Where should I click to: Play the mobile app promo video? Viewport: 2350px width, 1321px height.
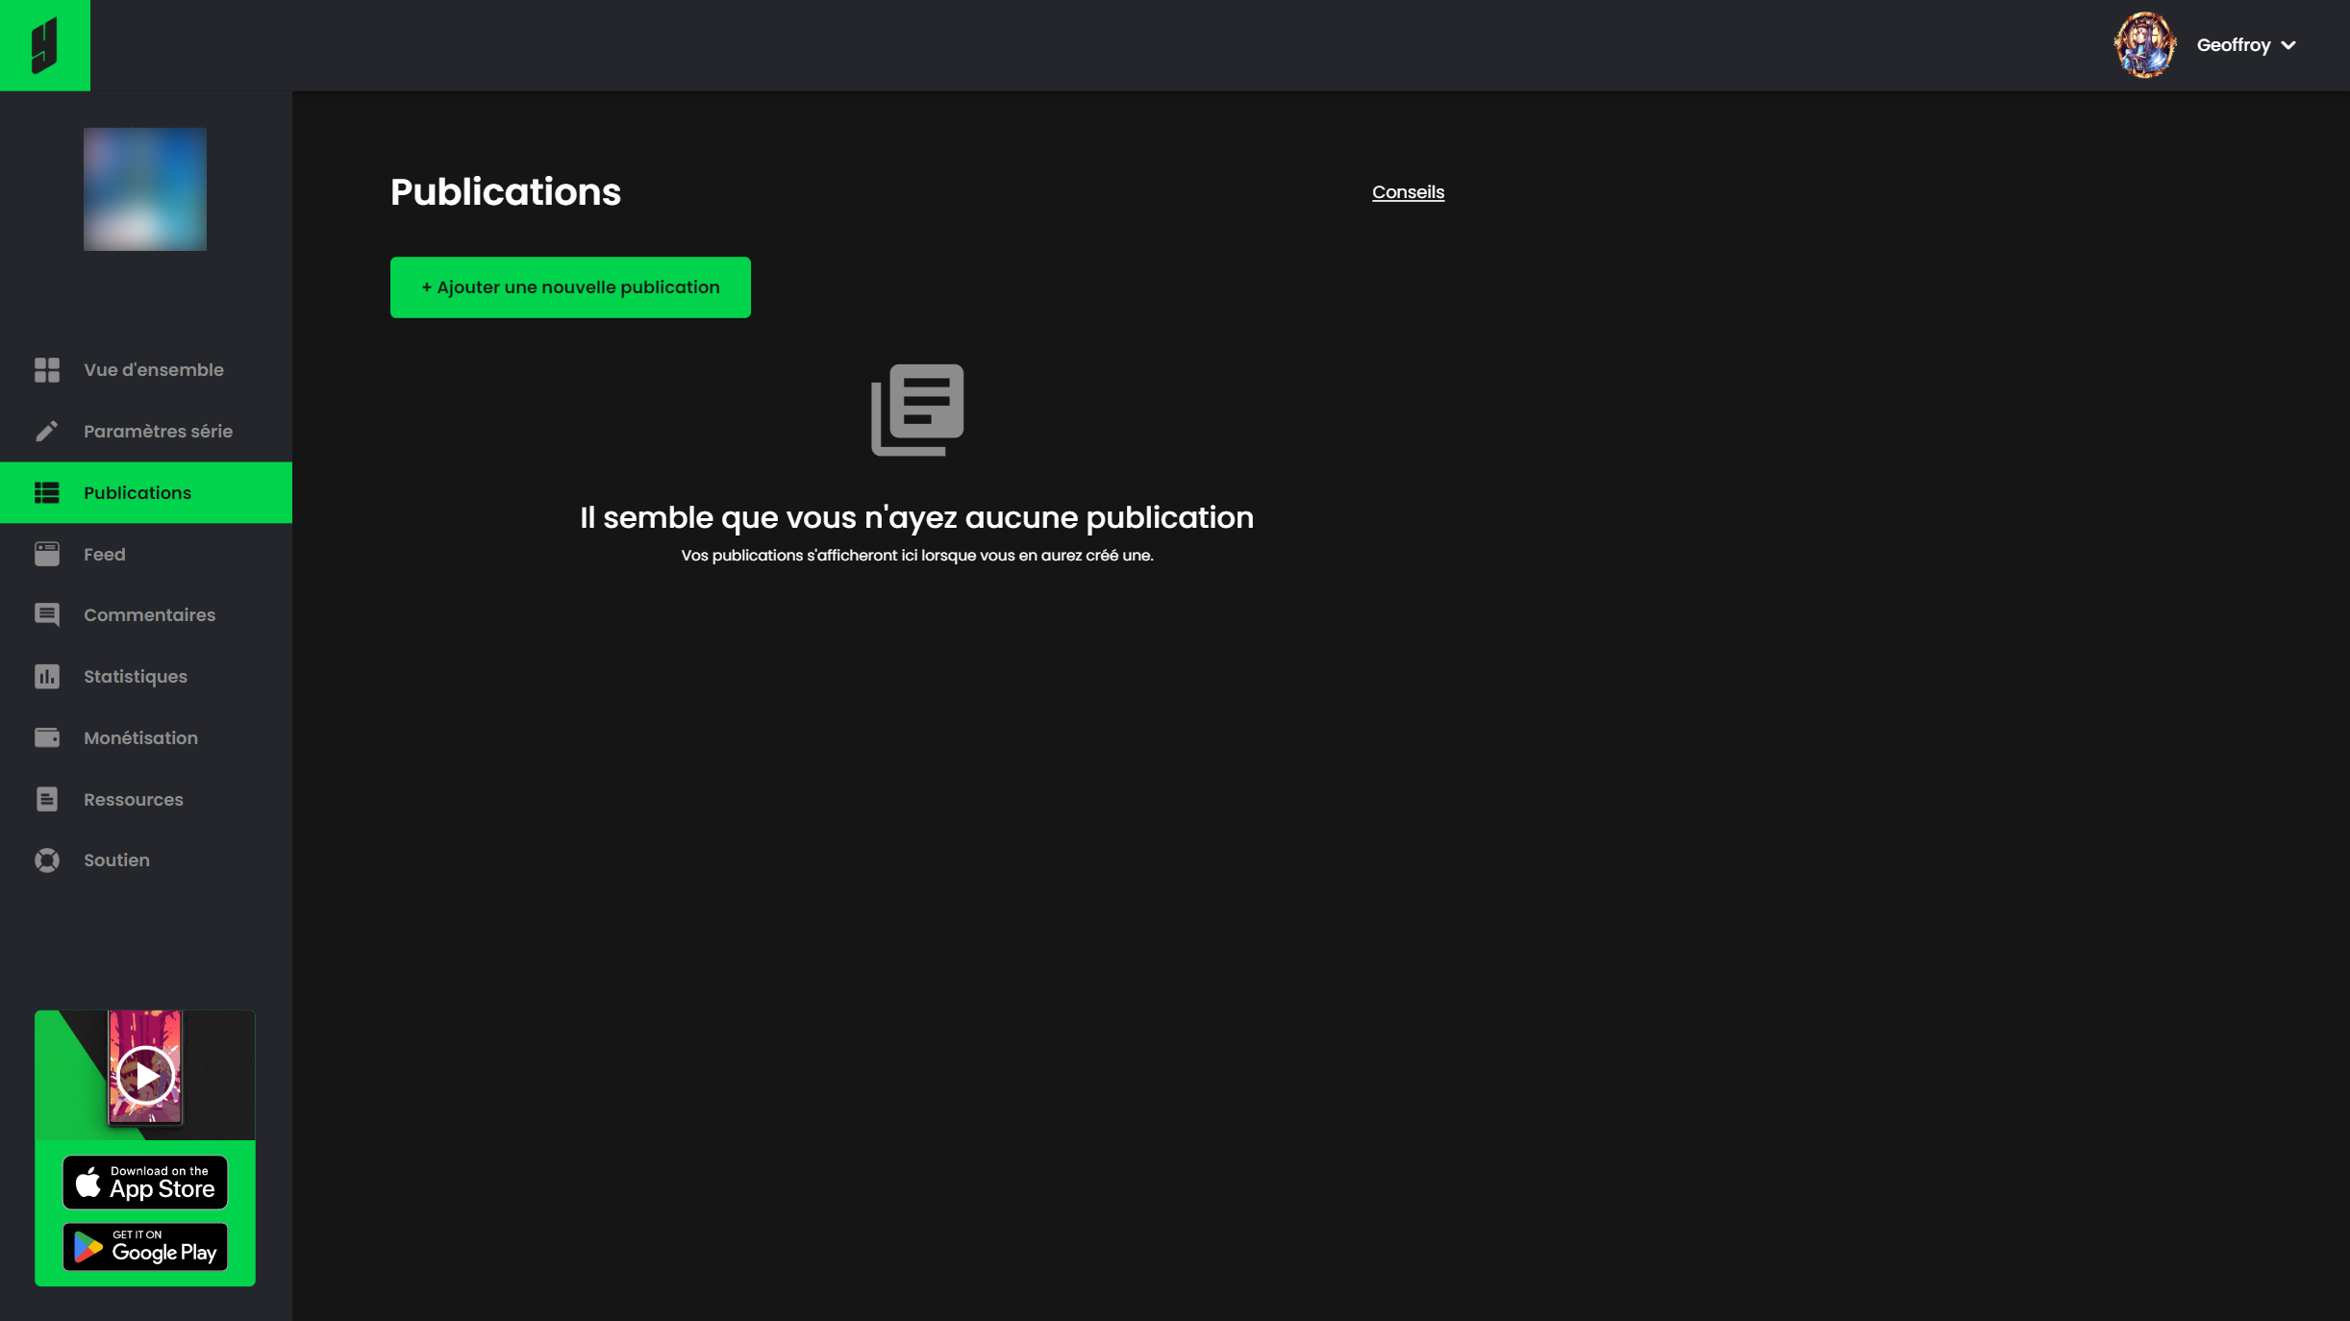click(145, 1075)
